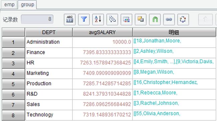Sort records with the A-Z icon
This screenshot has height=121, width=217.
(x=98, y=19)
